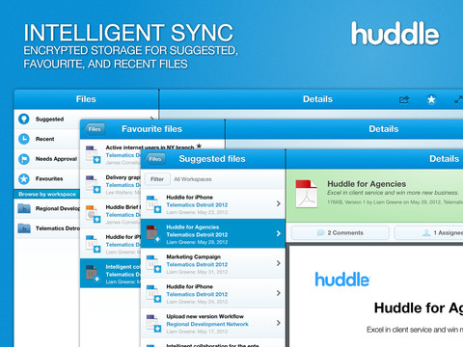Click file icon of Upload new version Workflow

pos(153,323)
